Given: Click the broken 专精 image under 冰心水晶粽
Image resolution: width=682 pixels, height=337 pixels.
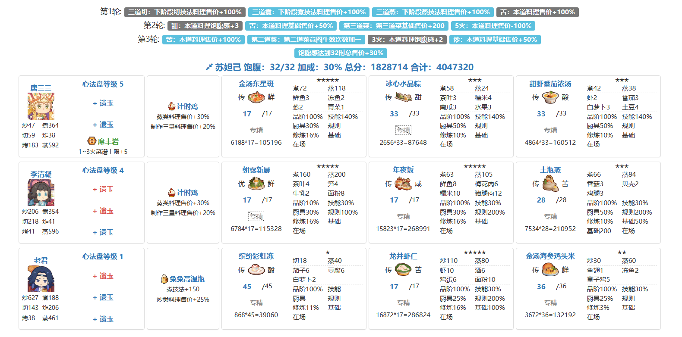Looking at the screenshot, I should pyautogui.click(x=403, y=130).
